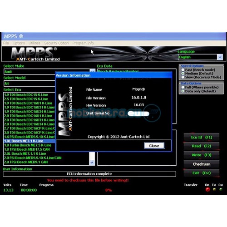Open the Select Model dropdown showing A4
The height and width of the screenshot is (227, 227).
click(30, 84)
